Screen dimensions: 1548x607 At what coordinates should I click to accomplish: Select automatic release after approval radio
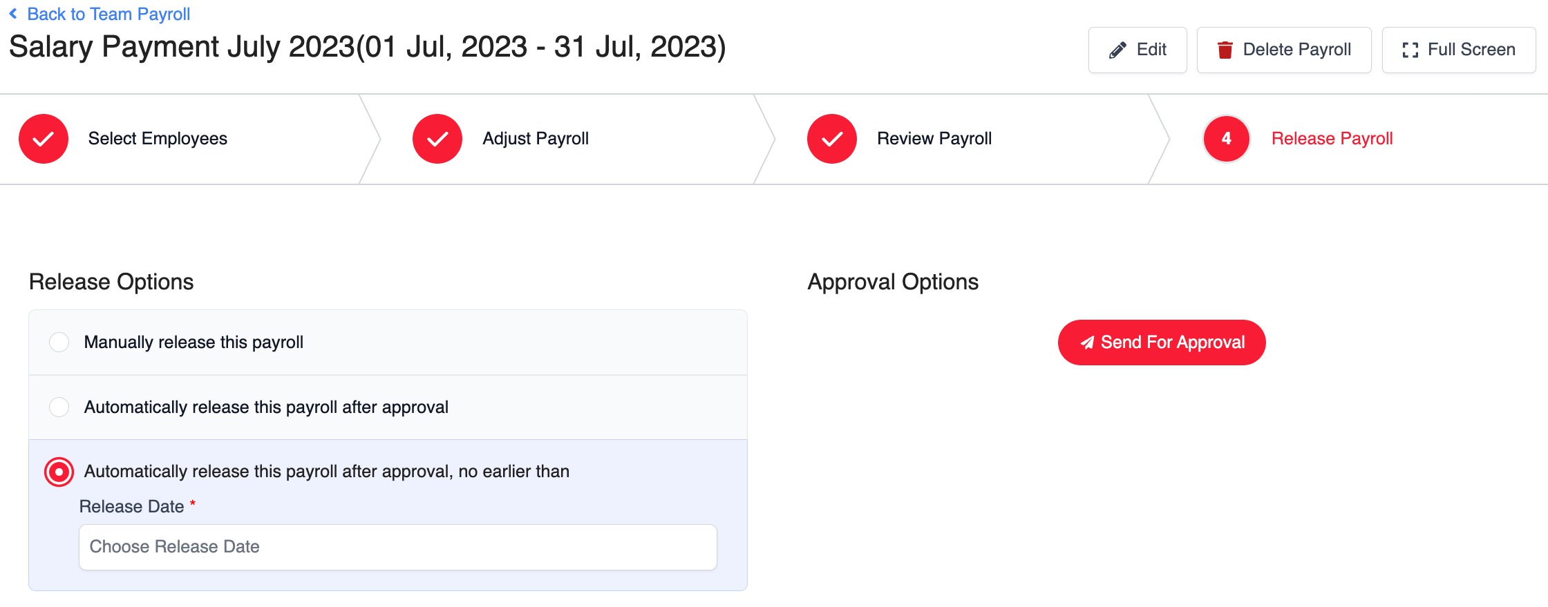[x=59, y=407]
